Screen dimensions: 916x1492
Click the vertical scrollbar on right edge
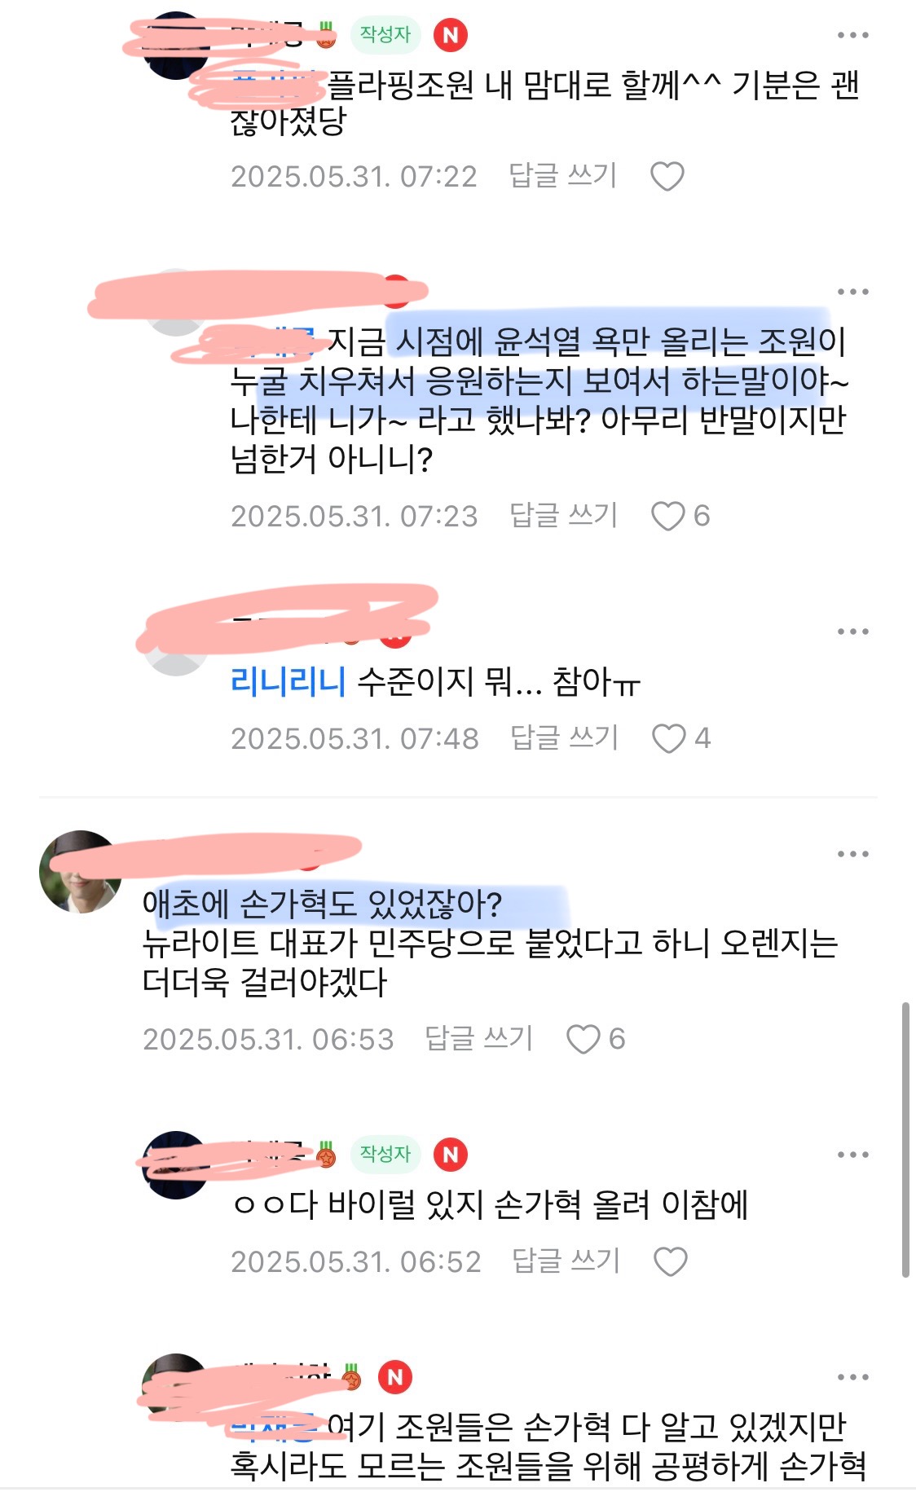click(x=905, y=1139)
